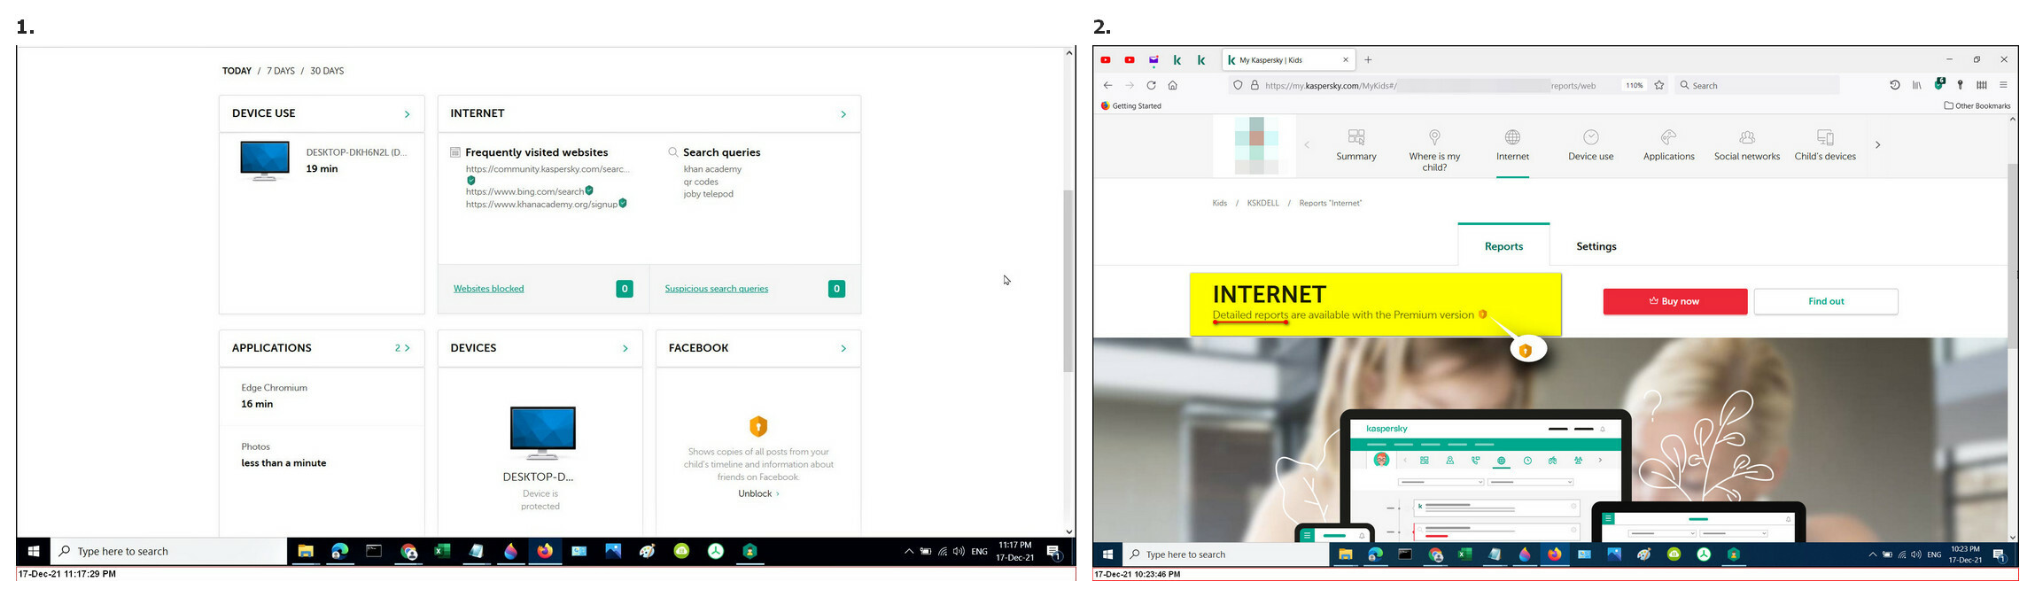
Task: Open Microsoft Edge in the 10:23 PM taskbar
Action: (1375, 554)
